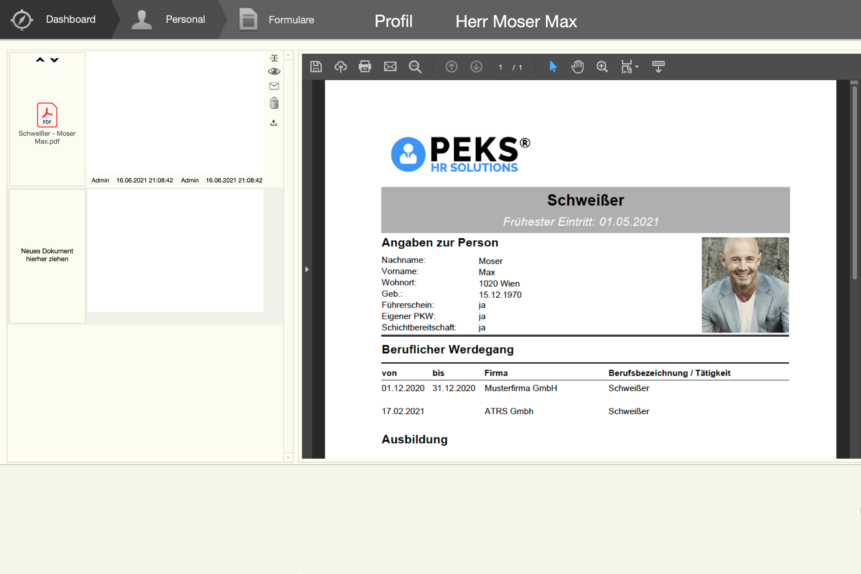Open the Personal breadcrumb item
The image size is (861, 574).
(x=185, y=19)
